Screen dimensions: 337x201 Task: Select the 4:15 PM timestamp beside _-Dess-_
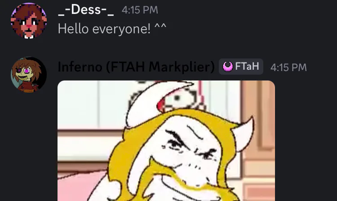pyautogui.click(x=140, y=10)
